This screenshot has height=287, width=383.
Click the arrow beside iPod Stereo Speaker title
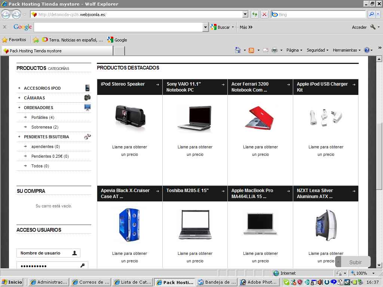(x=157, y=85)
